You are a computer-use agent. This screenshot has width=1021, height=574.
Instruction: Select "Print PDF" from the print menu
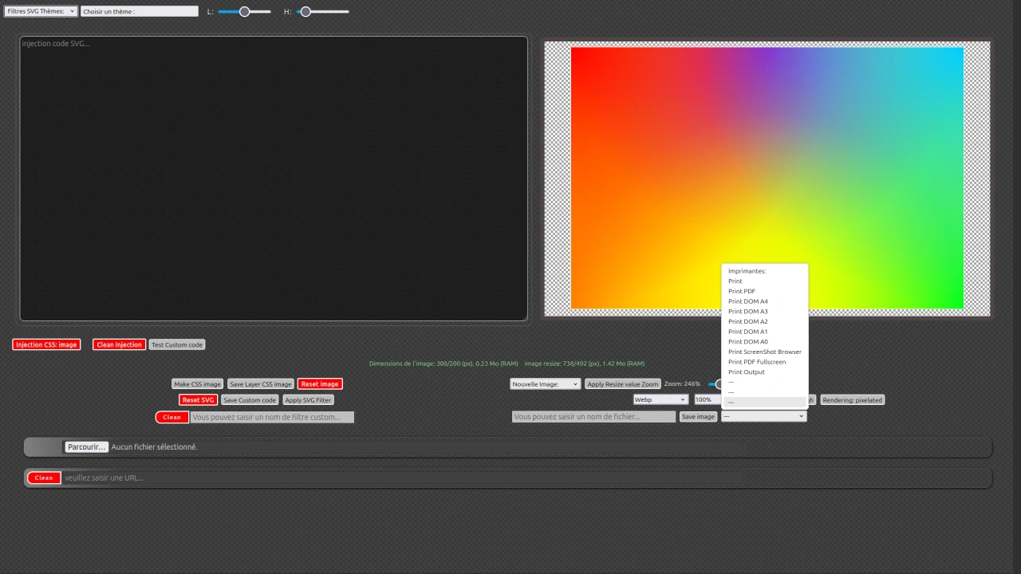click(741, 291)
